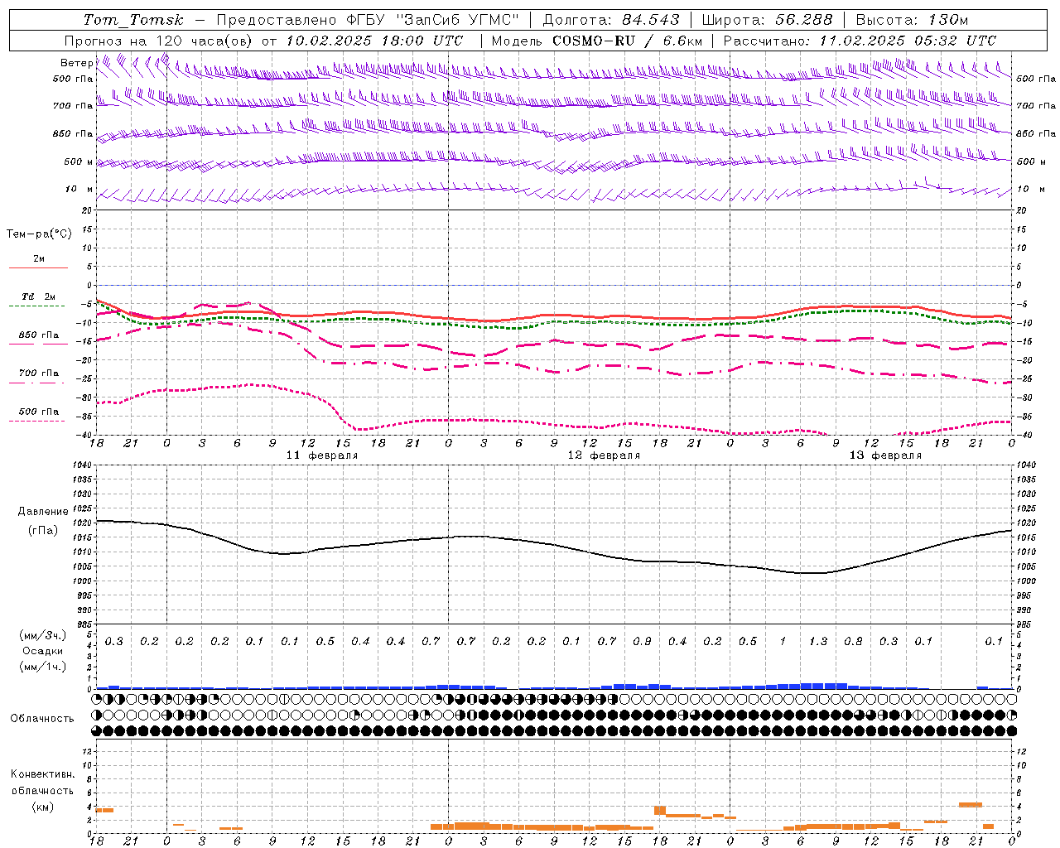Viewport: 1060px width, 848px height.
Task: Click the 'Долгота: 84.543' longitude value
Action: (x=611, y=20)
